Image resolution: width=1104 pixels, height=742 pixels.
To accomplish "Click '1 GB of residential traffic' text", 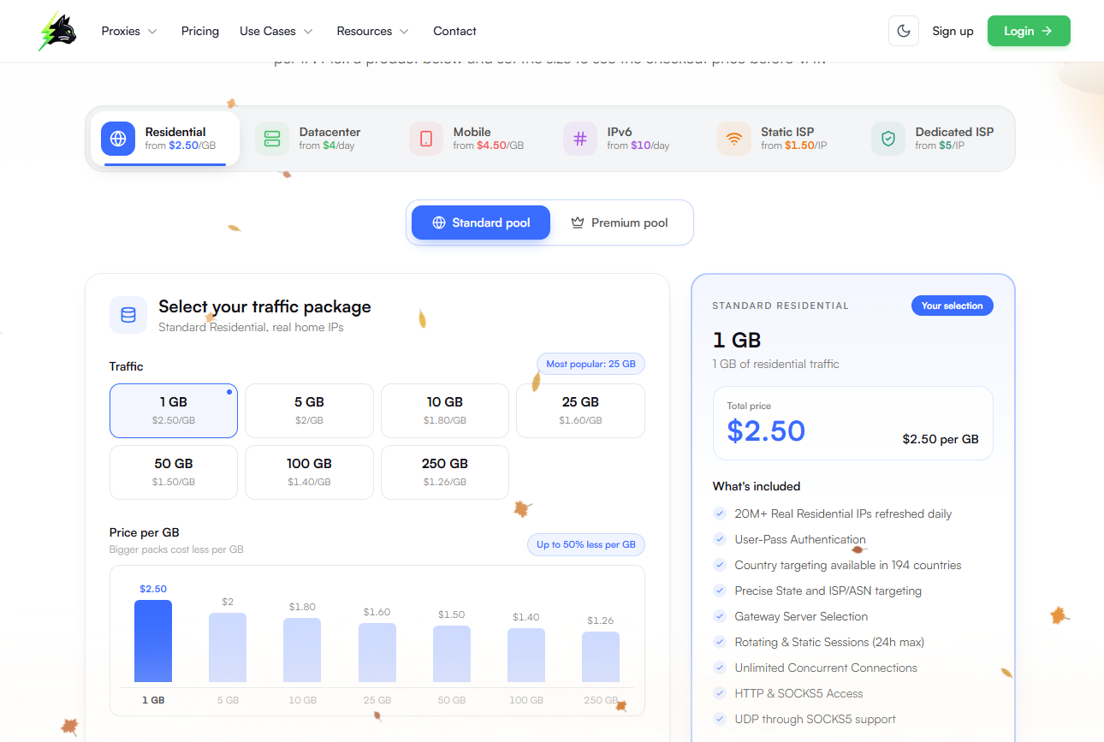I will [775, 364].
